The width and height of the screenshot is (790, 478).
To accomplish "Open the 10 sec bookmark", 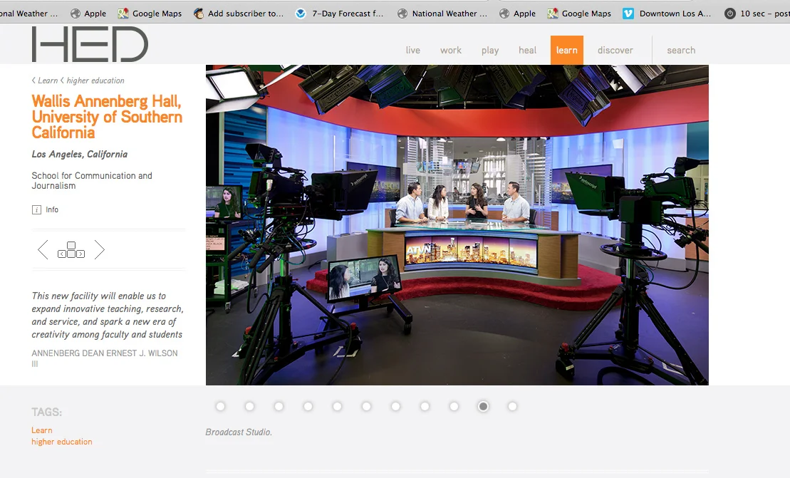I will (x=757, y=14).
